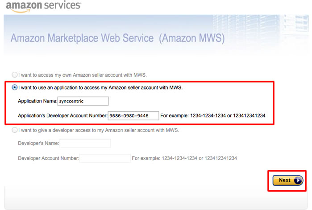Click 'I want to use an application' option text
312x210 pixels.
(x=100, y=88)
